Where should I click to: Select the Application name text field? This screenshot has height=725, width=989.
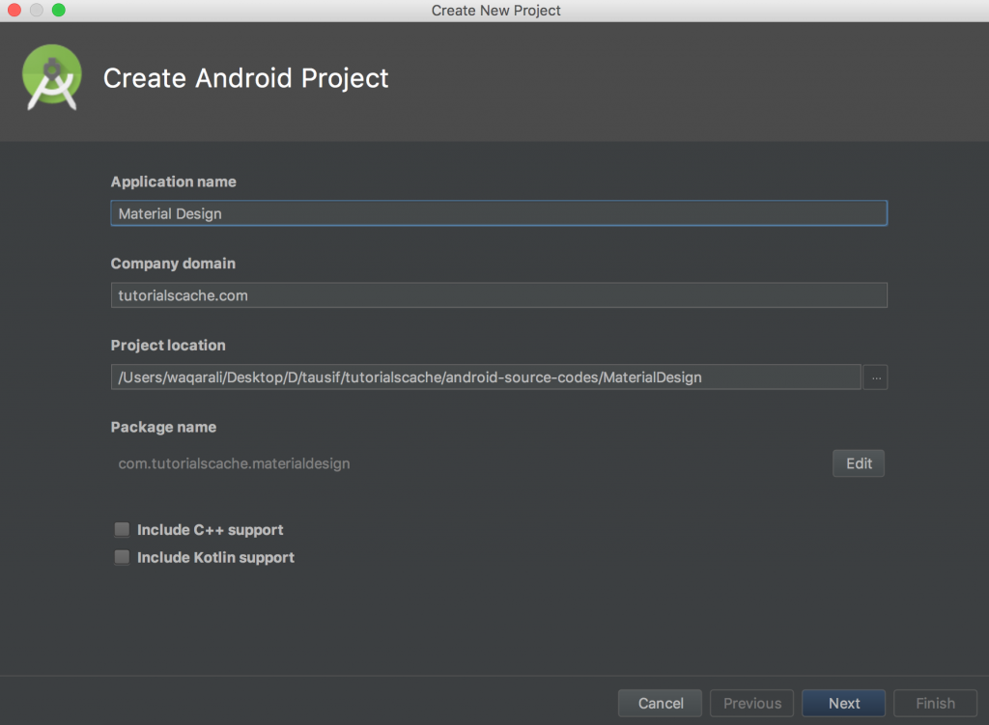tap(498, 212)
